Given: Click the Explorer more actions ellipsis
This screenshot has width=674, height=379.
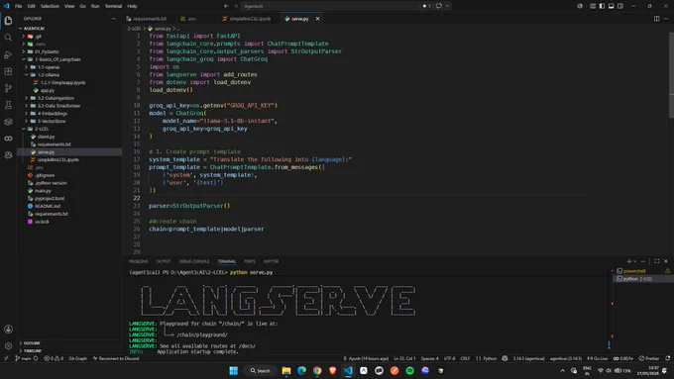Looking at the screenshot, I should pyautogui.click(x=113, y=19).
